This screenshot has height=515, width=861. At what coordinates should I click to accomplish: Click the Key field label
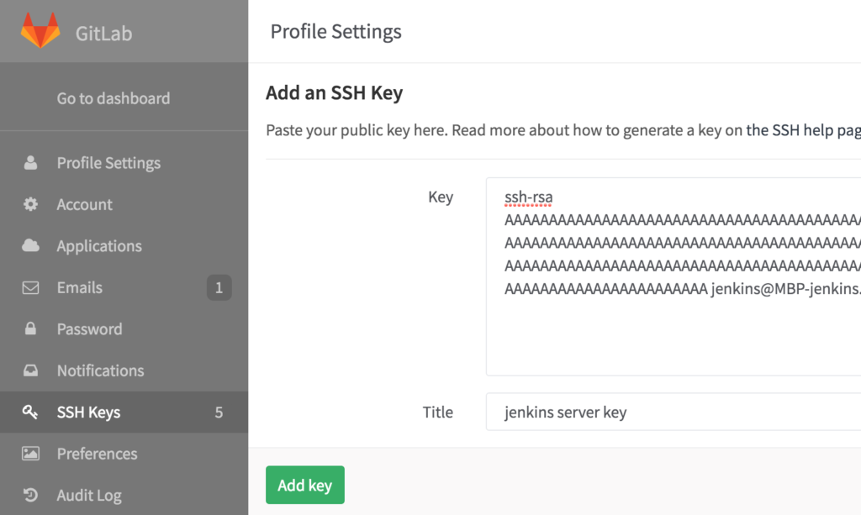click(441, 197)
